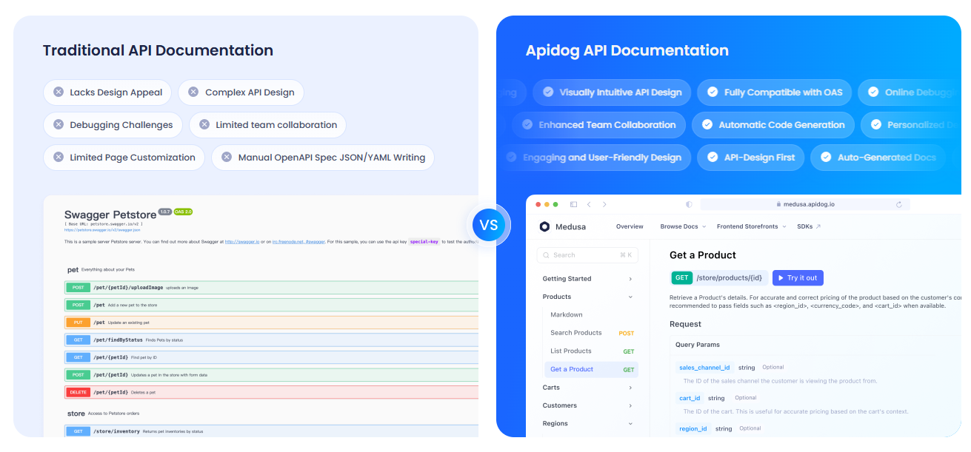
Task: Select Get a Product sidebar item
Action: click(590, 369)
